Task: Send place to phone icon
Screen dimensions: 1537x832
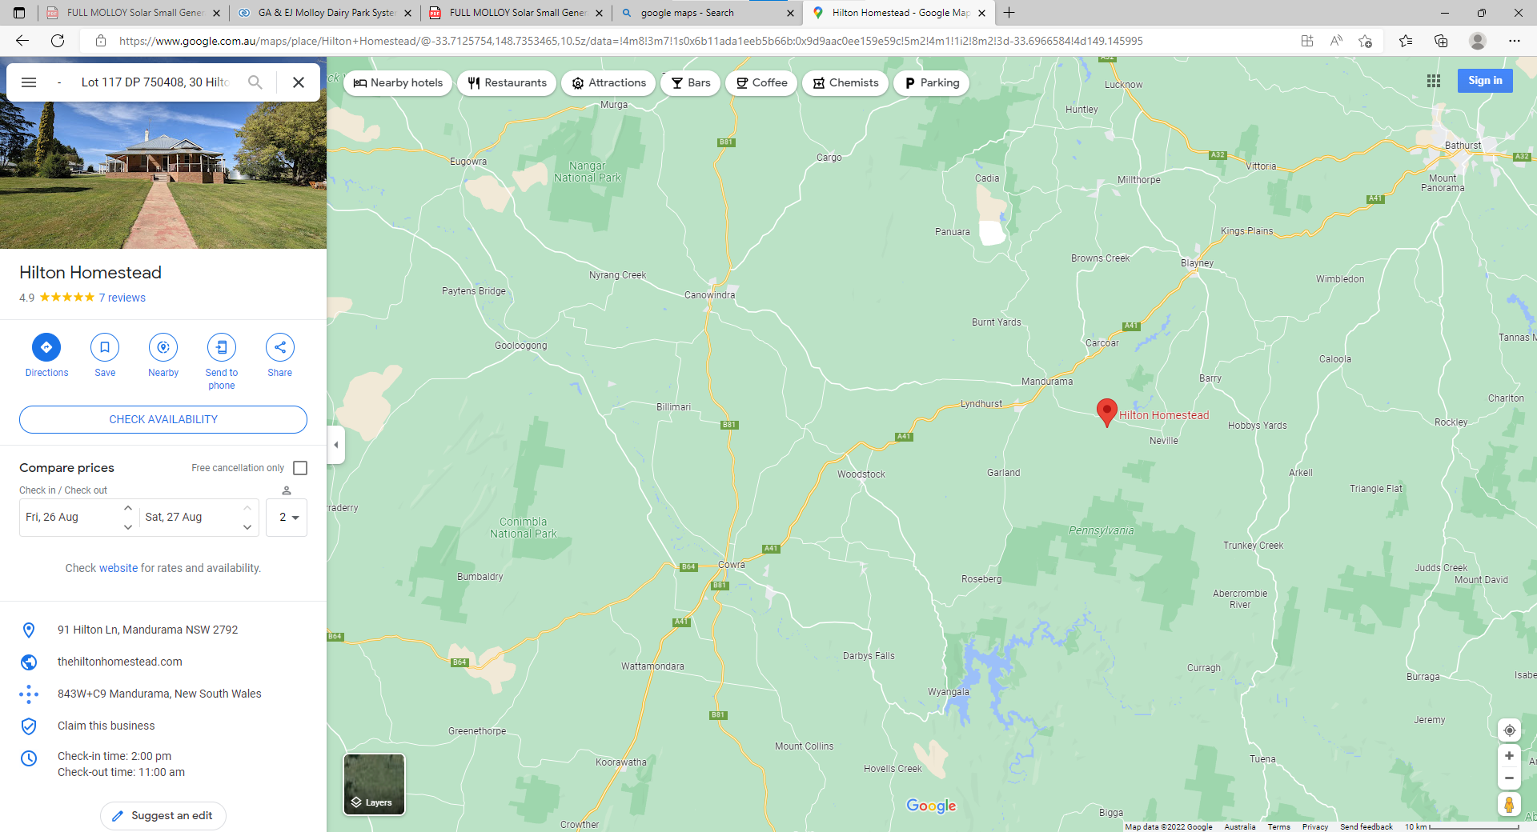Action: click(x=222, y=347)
